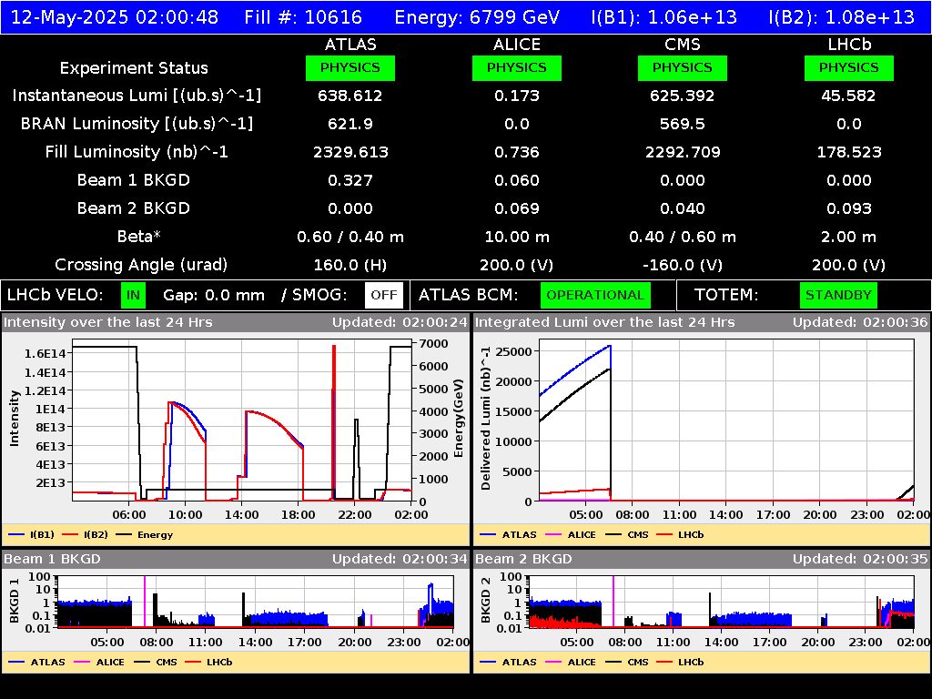Select LHCb fill luminosity value 178.523

click(x=849, y=152)
